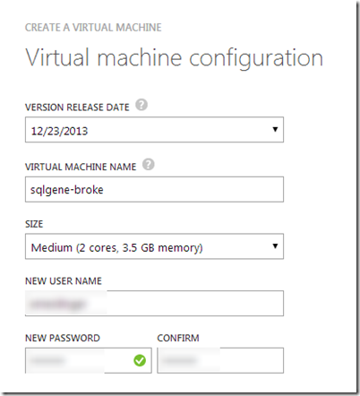Click the Confirm password field

coord(220,360)
